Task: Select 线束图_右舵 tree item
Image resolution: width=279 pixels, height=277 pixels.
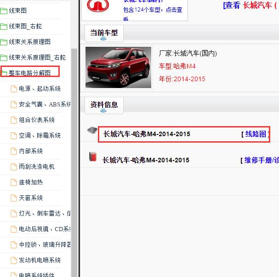Action: 25,26
